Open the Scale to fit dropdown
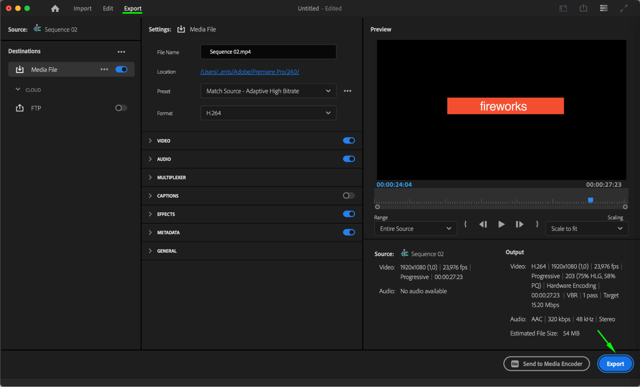The image size is (640, 387). coord(586,228)
